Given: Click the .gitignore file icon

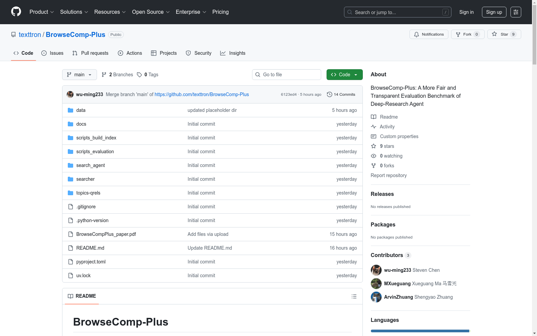Looking at the screenshot, I should coord(70,207).
